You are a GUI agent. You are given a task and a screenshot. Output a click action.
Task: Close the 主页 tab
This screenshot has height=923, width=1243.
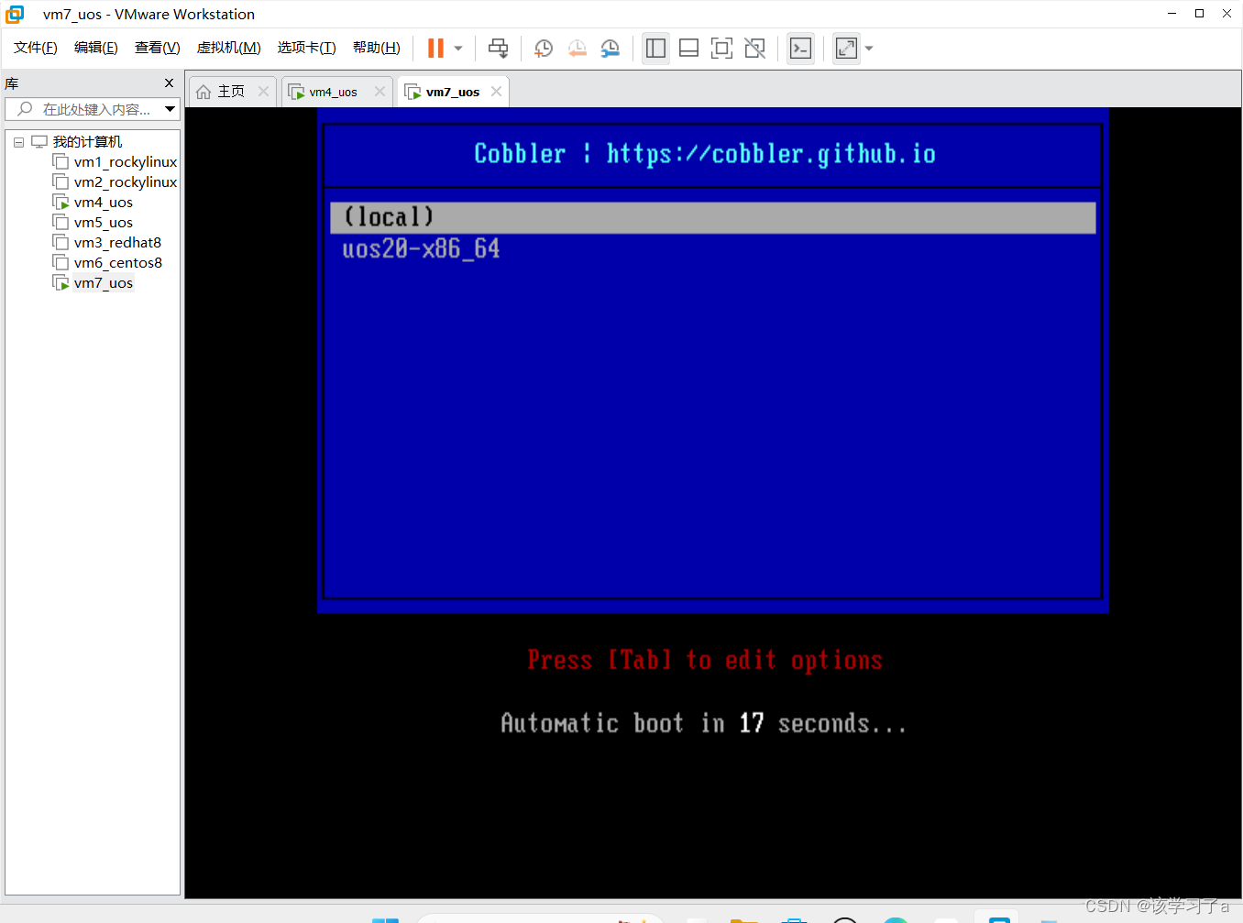coord(264,91)
